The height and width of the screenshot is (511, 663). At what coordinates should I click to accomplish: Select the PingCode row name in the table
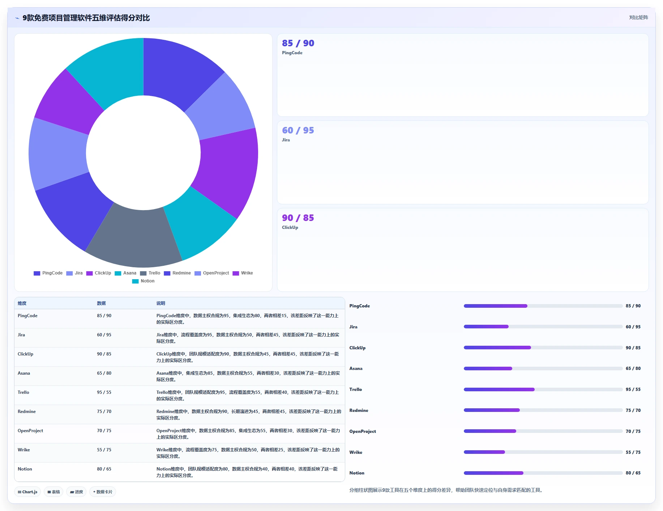click(x=27, y=316)
